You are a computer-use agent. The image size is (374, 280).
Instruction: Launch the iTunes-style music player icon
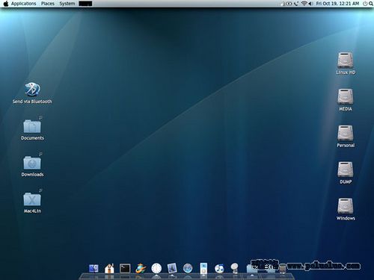point(219,269)
